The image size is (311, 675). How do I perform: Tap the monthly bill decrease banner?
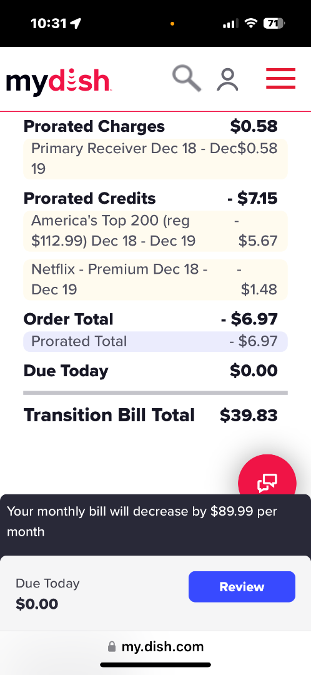(155, 521)
